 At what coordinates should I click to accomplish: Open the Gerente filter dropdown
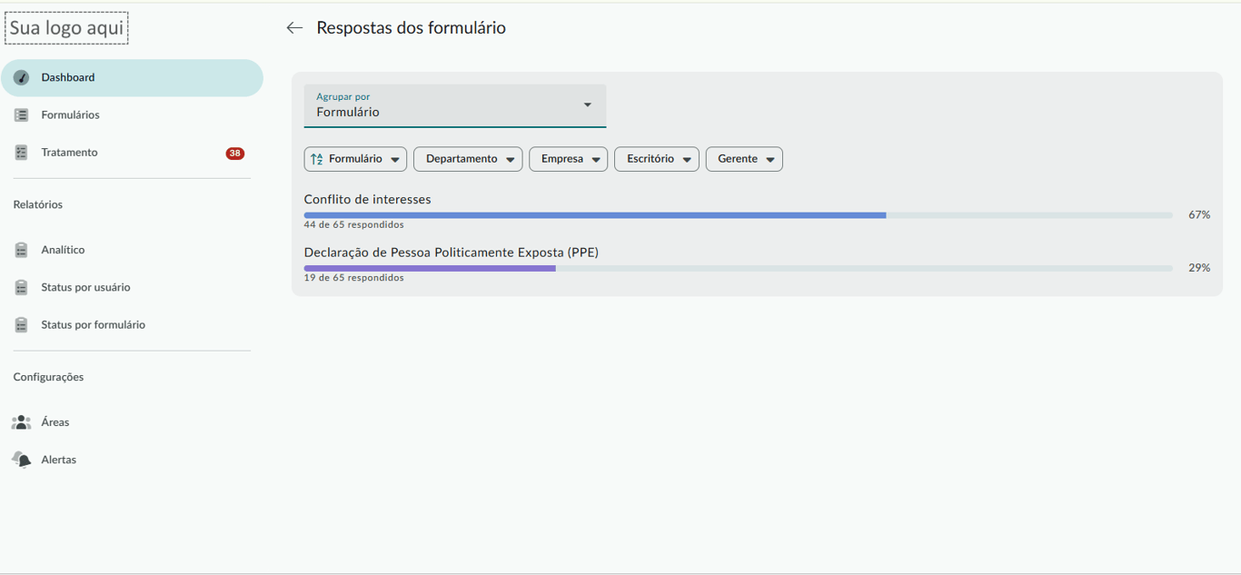click(743, 159)
